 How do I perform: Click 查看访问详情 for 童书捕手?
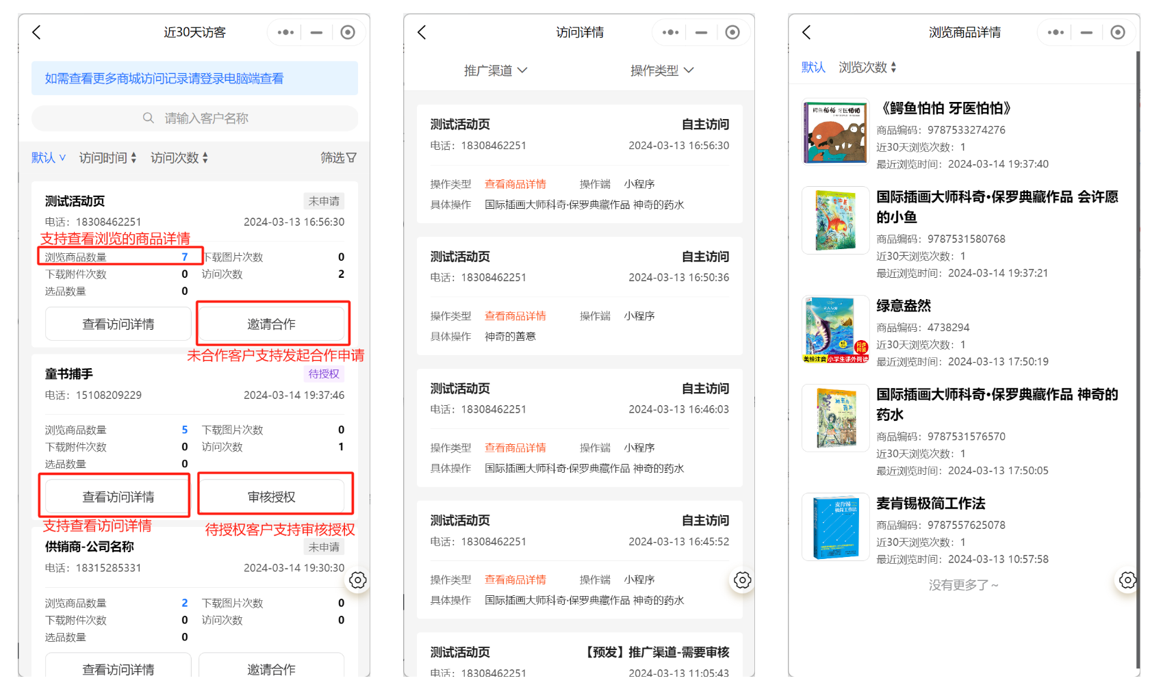coord(118,497)
